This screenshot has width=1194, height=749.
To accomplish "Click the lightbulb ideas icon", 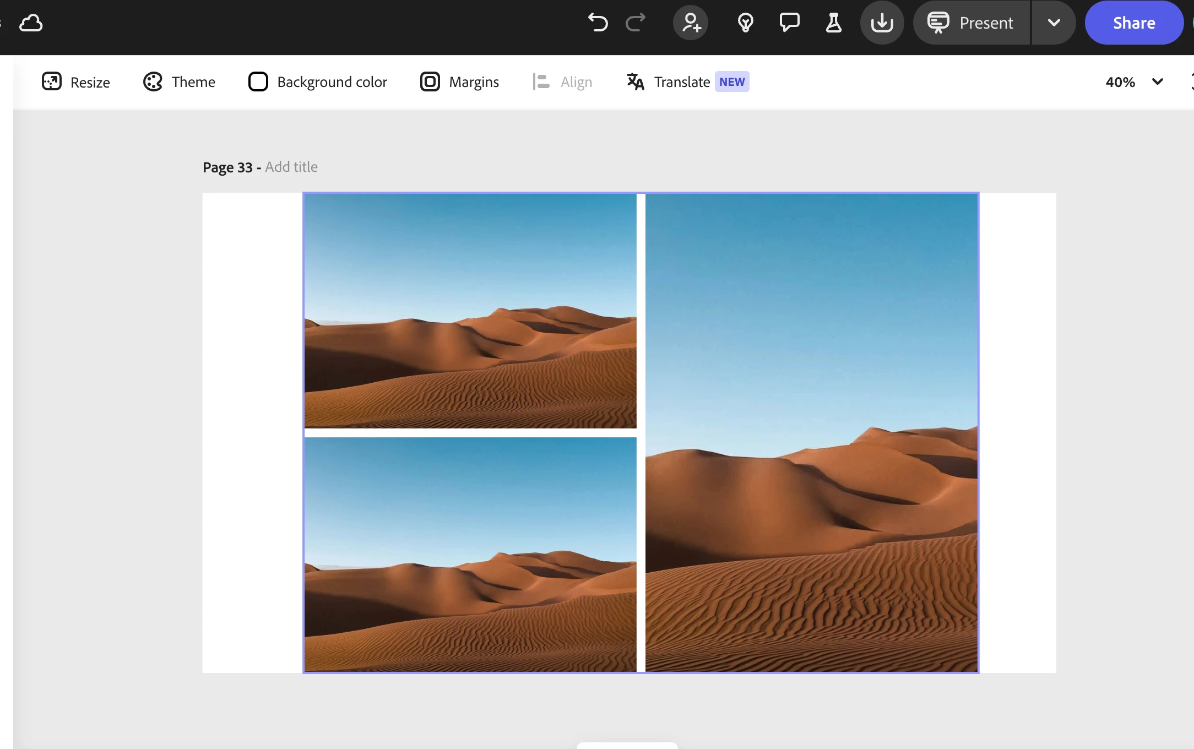I will [x=745, y=23].
